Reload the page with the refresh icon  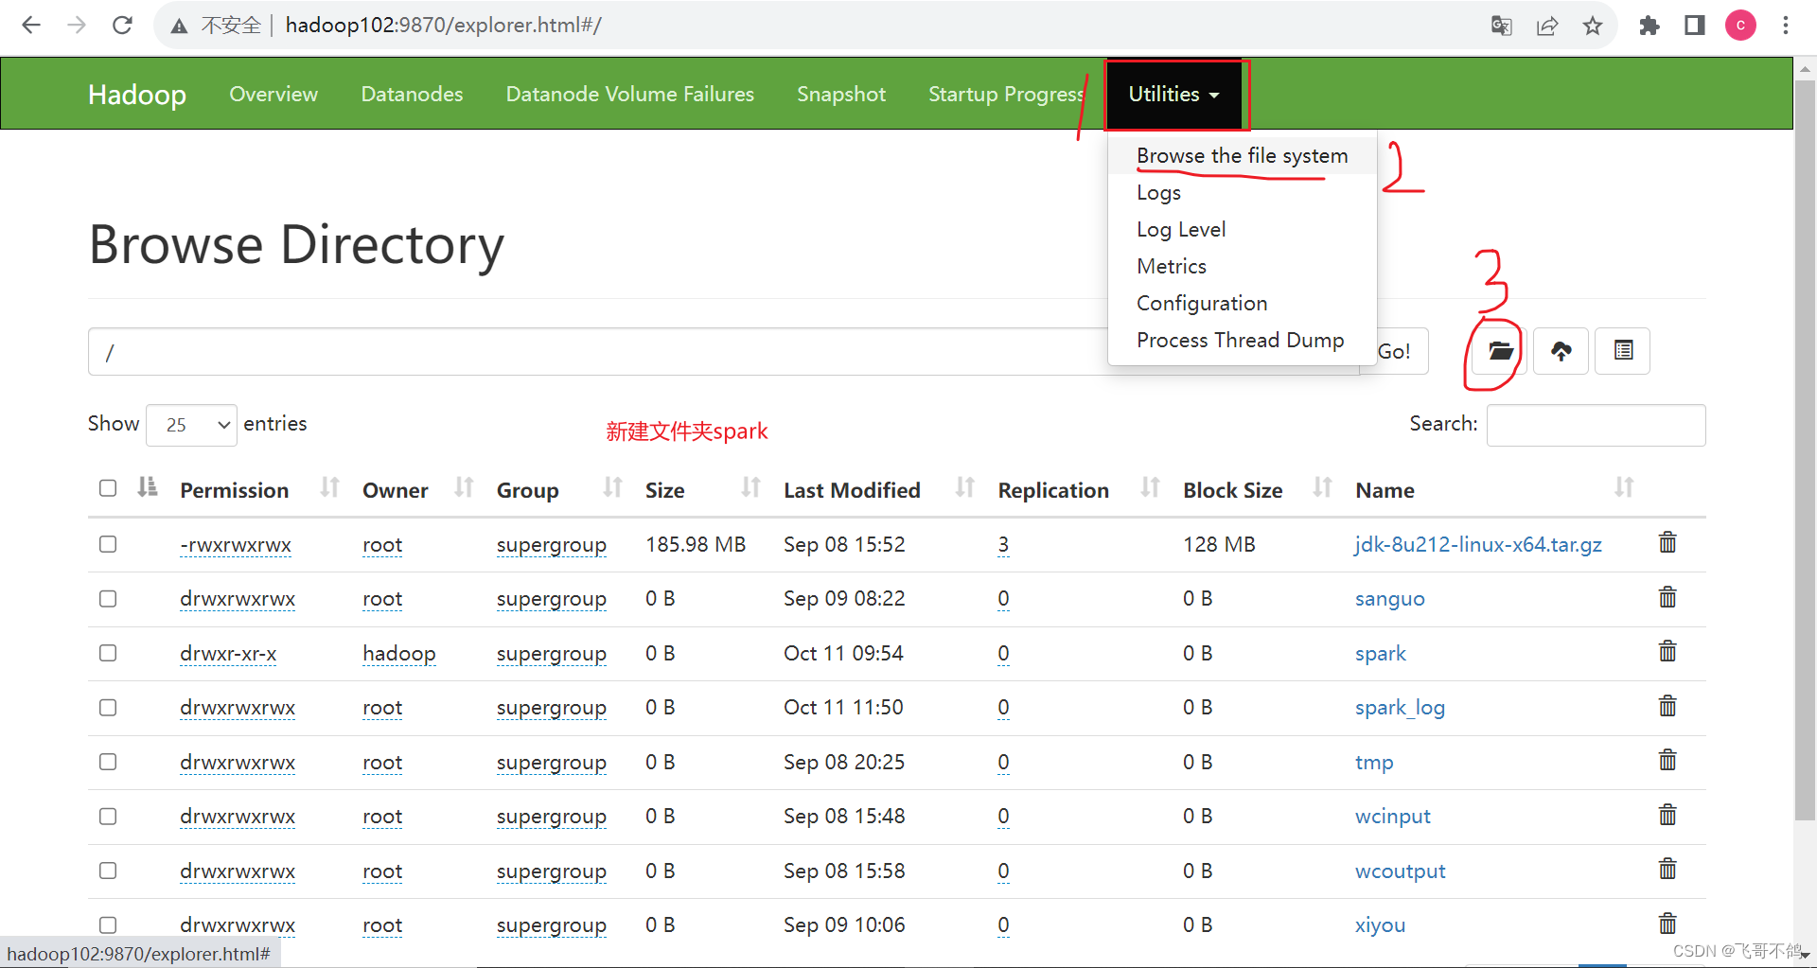click(122, 26)
